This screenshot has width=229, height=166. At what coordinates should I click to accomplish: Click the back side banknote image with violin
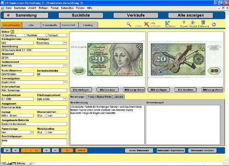tap(185, 59)
